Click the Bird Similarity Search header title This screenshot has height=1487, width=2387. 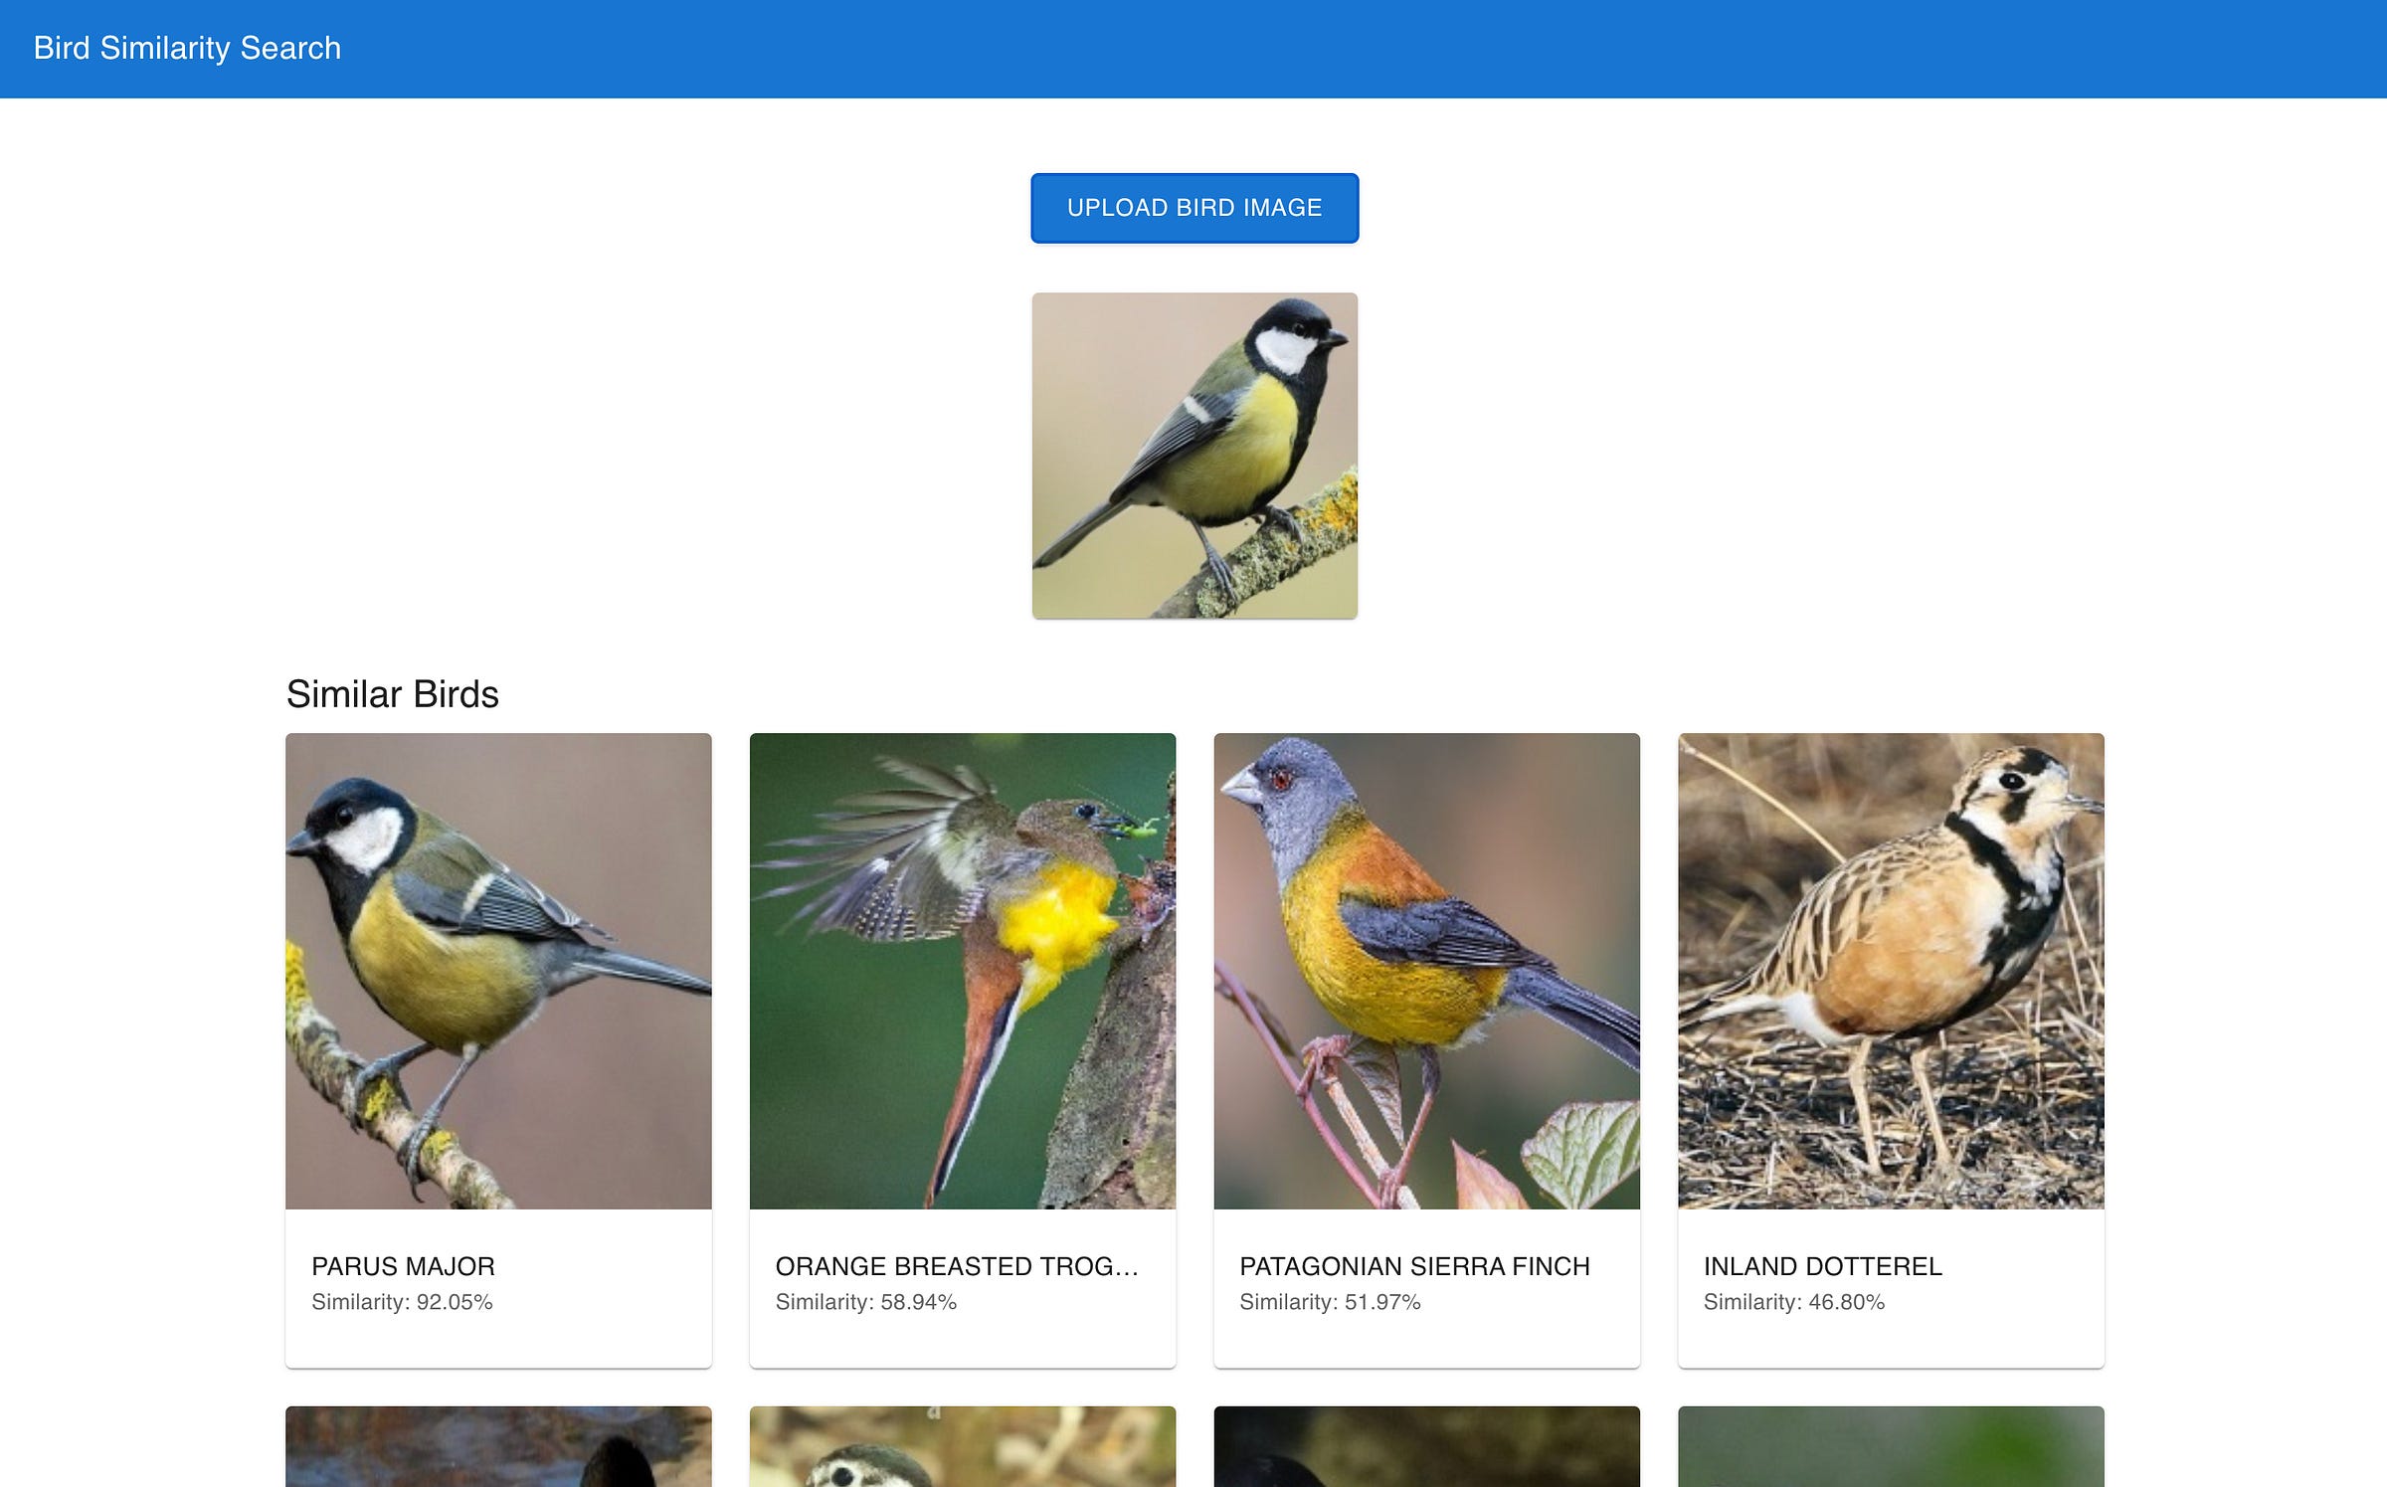[x=187, y=48]
